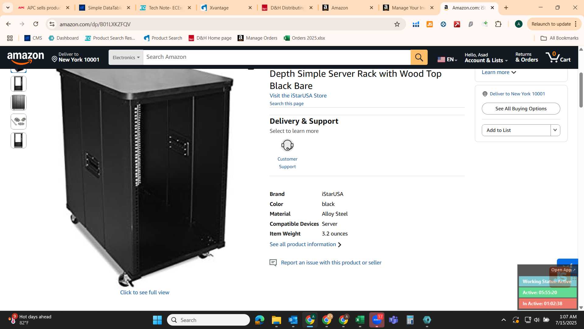Open See all product information link
This screenshot has width=584, height=329.
[305, 244]
